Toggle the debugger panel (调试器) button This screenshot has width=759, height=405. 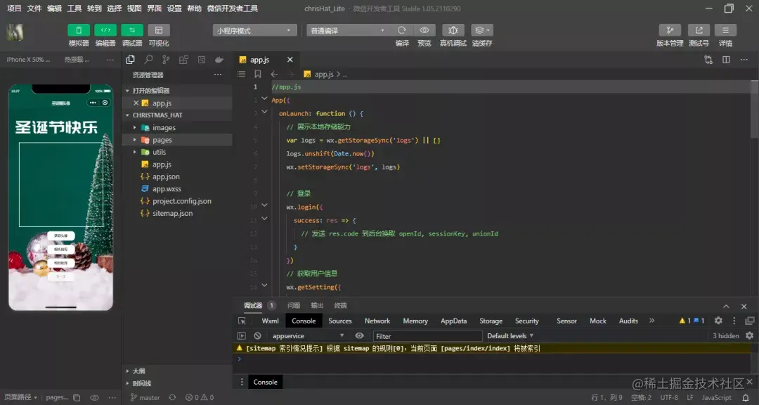pyautogui.click(x=132, y=30)
